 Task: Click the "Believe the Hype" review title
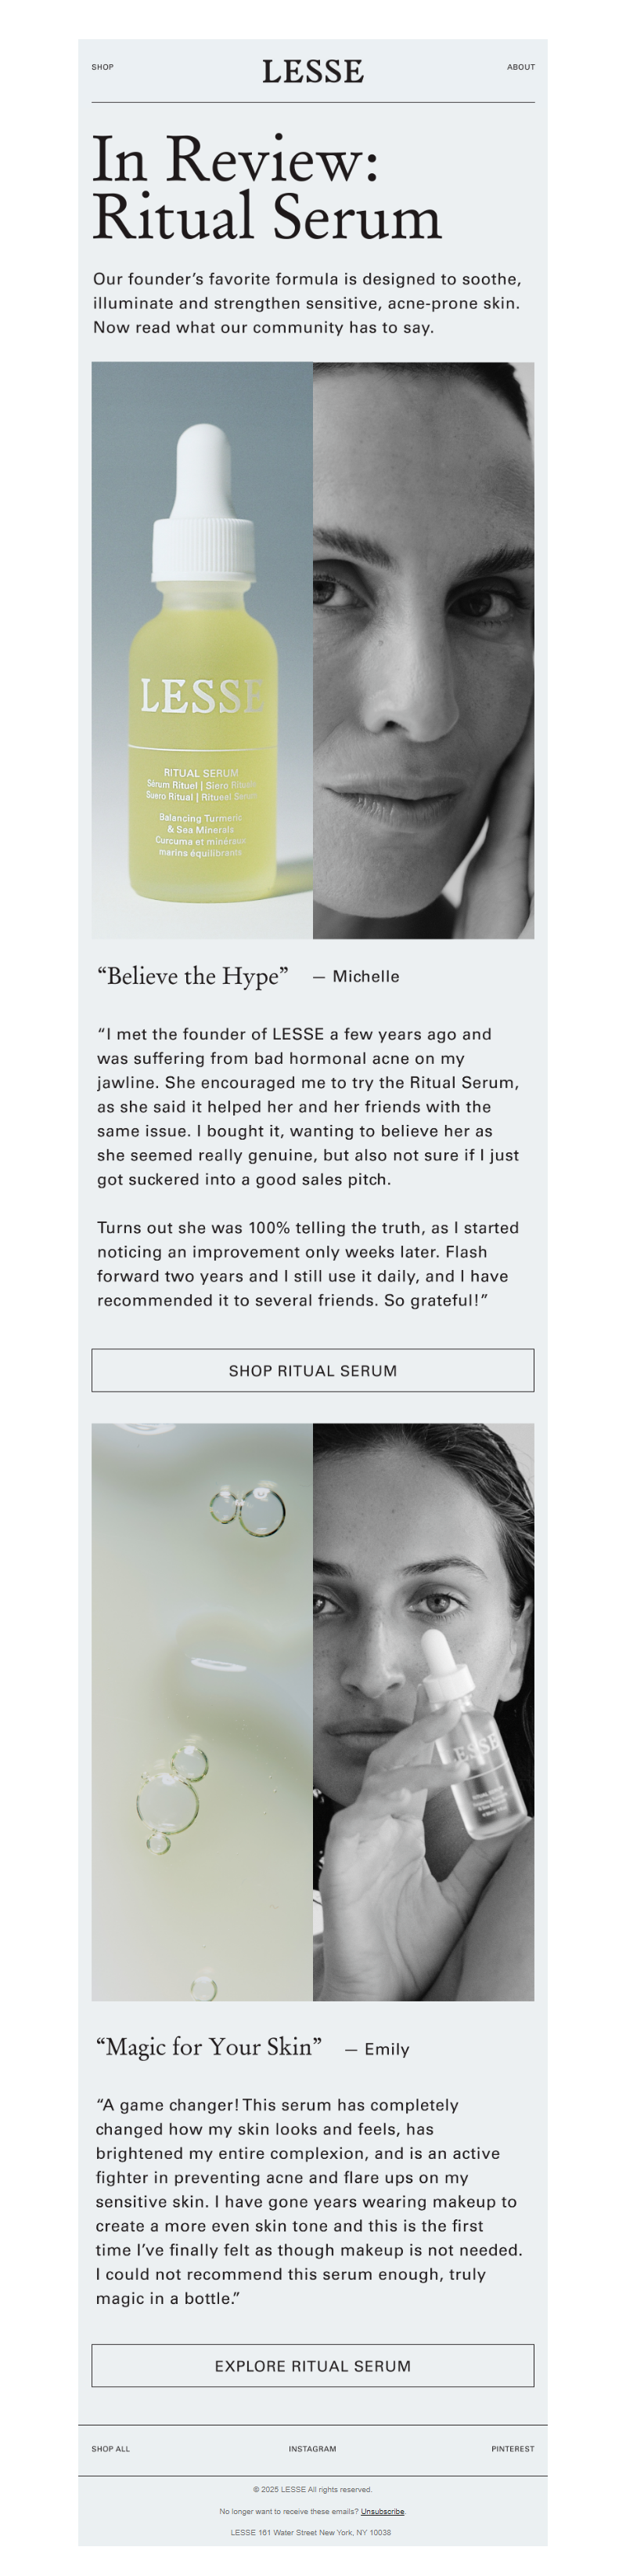[x=192, y=976]
